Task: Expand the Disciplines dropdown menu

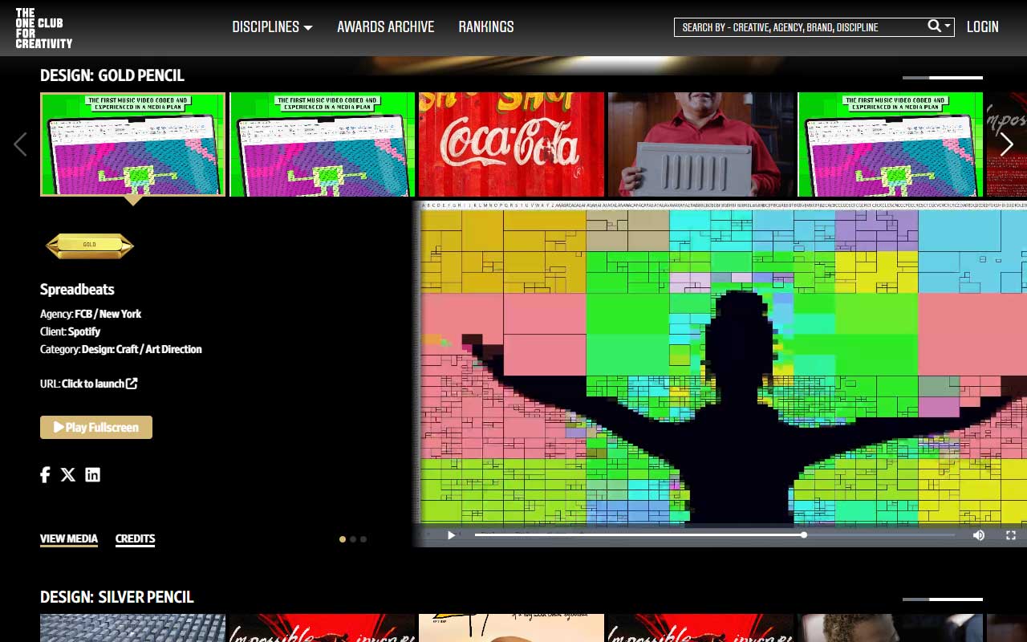Action: pyautogui.click(x=272, y=27)
